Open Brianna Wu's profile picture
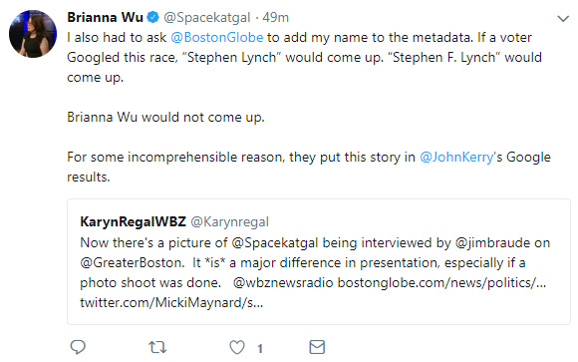The height and width of the screenshot is (362, 578). pyautogui.click(x=33, y=34)
